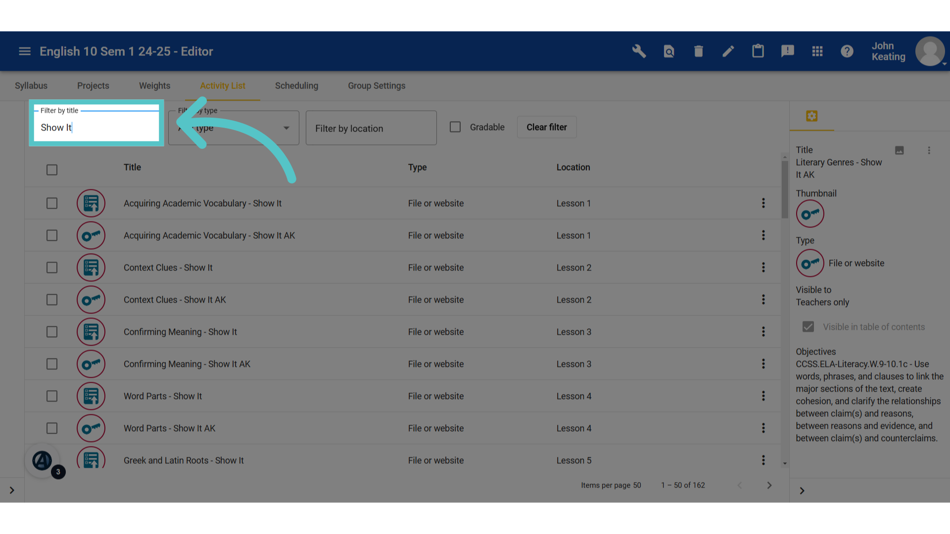Click the trash delete icon
950x534 pixels.
pos(699,51)
